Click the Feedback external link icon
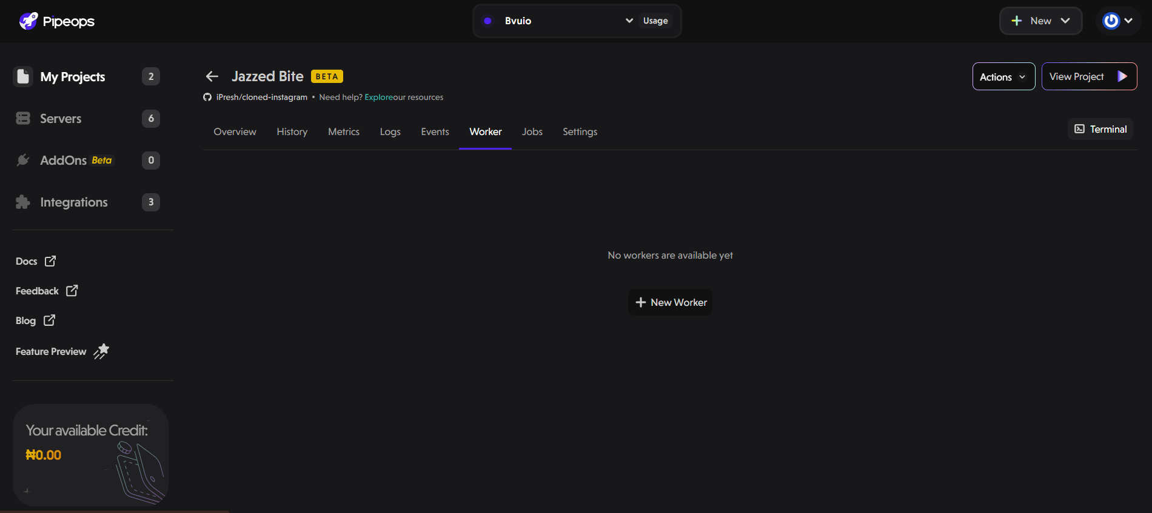The height and width of the screenshot is (513, 1152). 72,291
